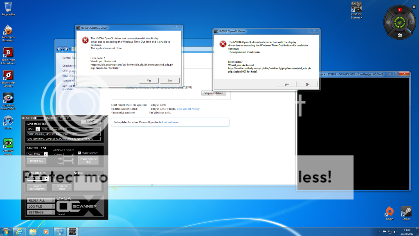Show hidden system tray icons

tap(379, 232)
